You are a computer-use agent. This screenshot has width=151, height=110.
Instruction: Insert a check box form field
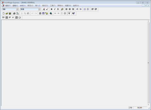[10, 17]
